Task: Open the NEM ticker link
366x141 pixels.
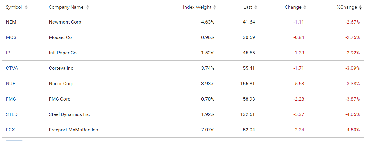Action: [x=11, y=22]
